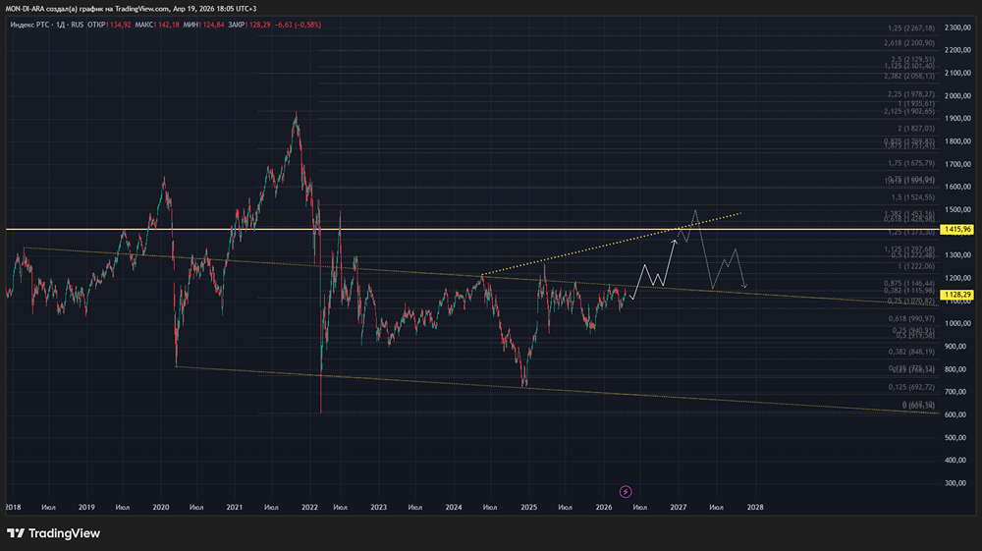Click the 2028 label on time axis
This screenshot has width=982, height=551.
pos(754,508)
